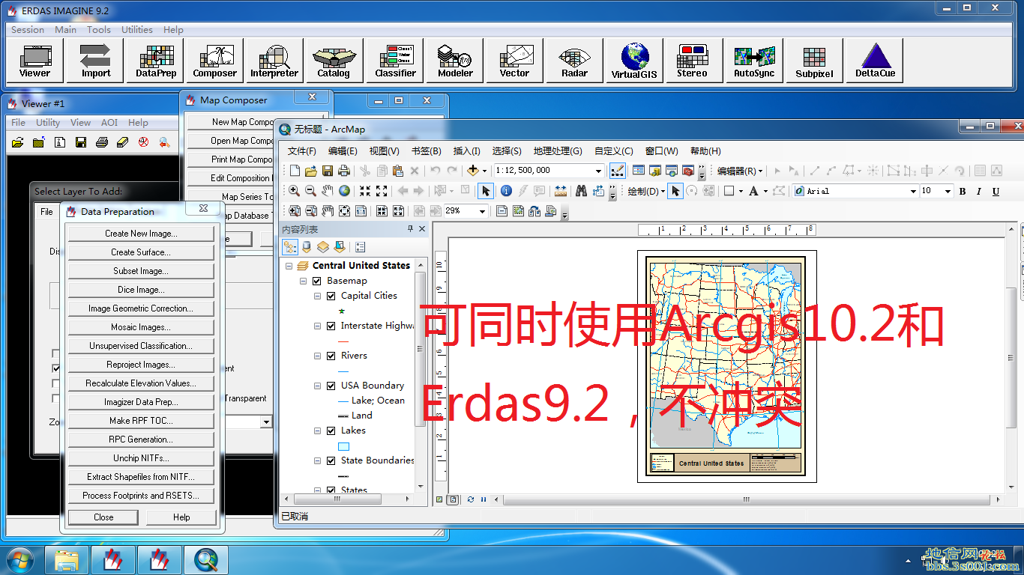Image resolution: width=1024 pixels, height=575 pixels.
Task: Open the font size dropdown
Action: pyautogui.click(x=948, y=192)
